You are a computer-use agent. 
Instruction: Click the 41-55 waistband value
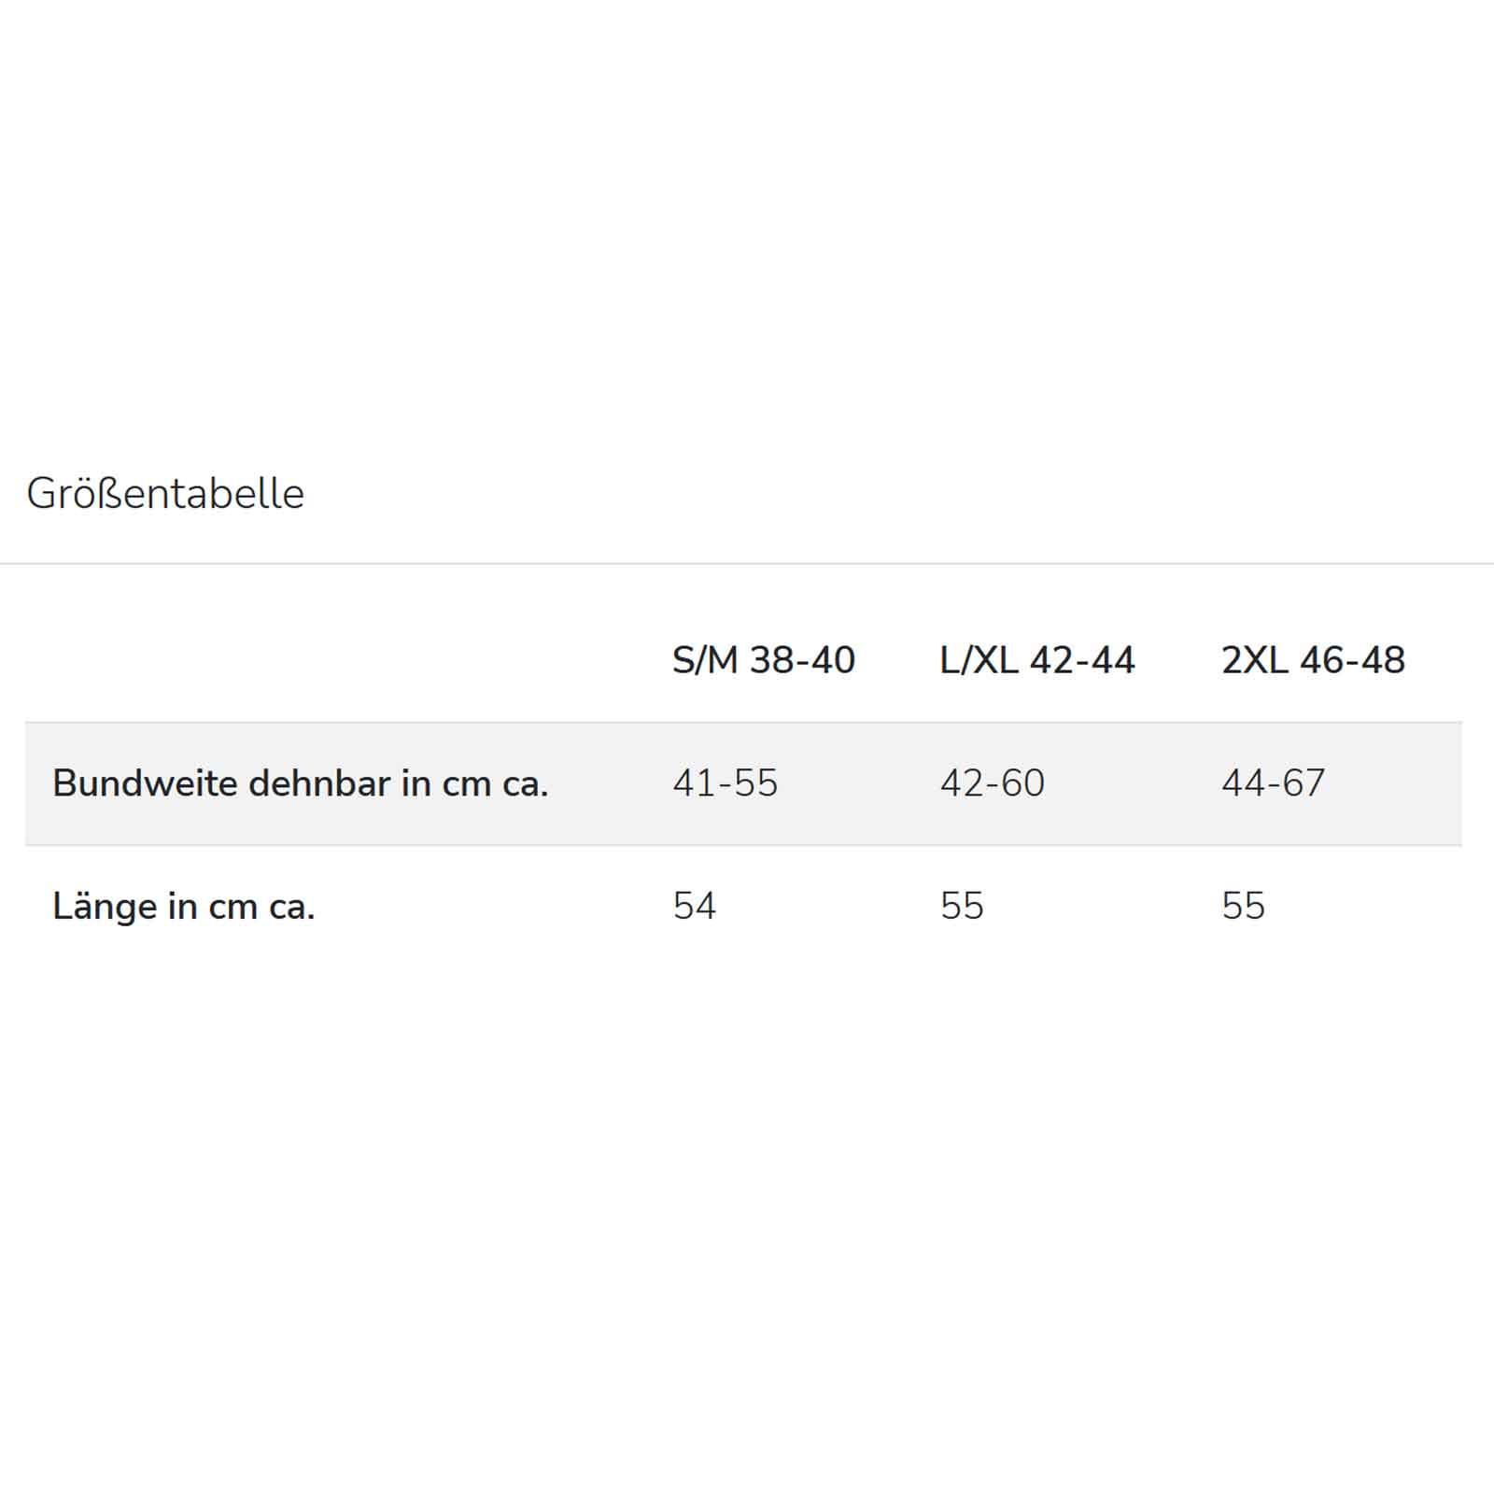coord(725,783)
